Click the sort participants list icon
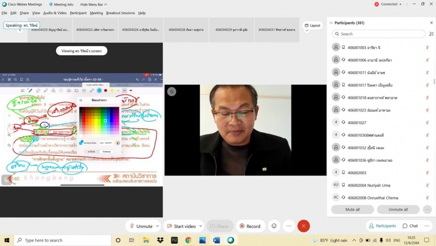Viewport: 436px width, 246px height. (431, 34)
